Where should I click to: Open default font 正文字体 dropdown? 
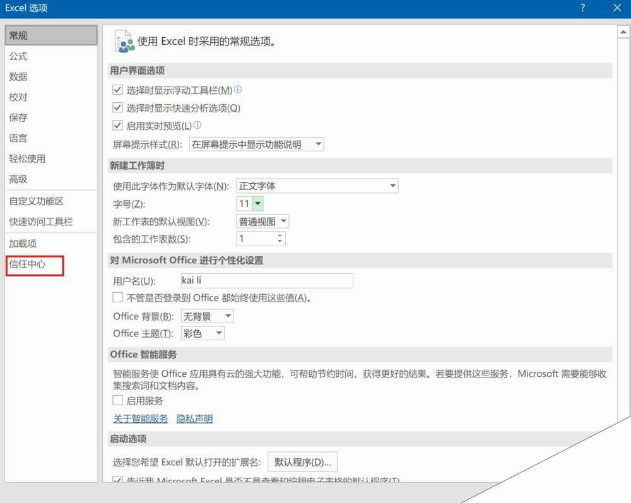pos(317,186)
